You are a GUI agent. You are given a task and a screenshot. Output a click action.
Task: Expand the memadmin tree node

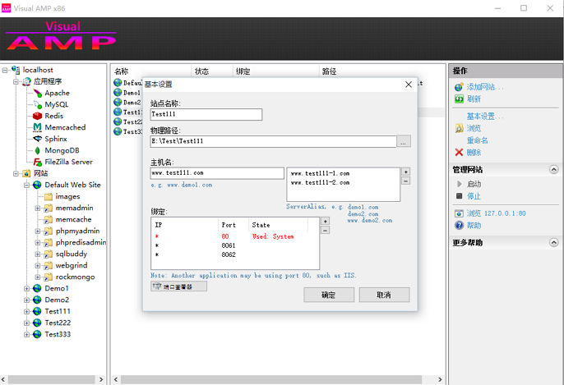click(x=38, y=208)
